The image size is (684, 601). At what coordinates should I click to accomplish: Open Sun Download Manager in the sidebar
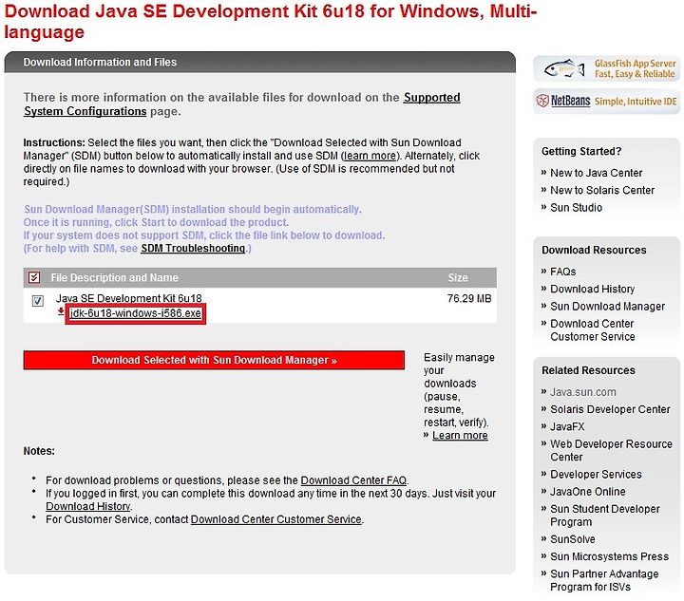[607, 307]
